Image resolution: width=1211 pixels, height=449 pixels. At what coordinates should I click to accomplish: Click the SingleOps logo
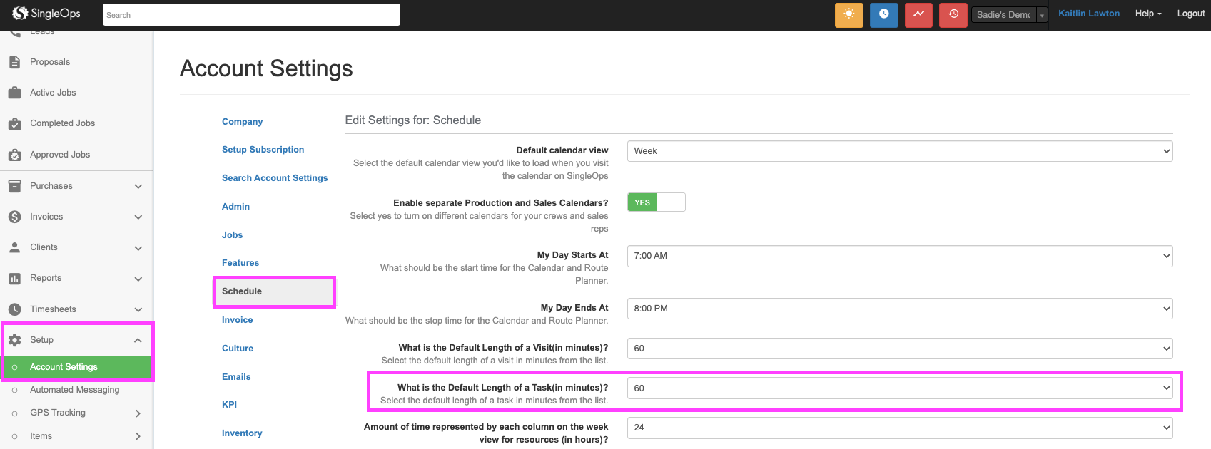pyautogui.click(x=46, y=14)
